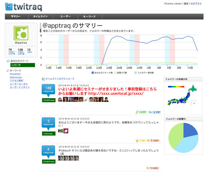Click the red bird avatar under second tweet
The height and width of the screenshot is (173, 208).
coord(66,131)
